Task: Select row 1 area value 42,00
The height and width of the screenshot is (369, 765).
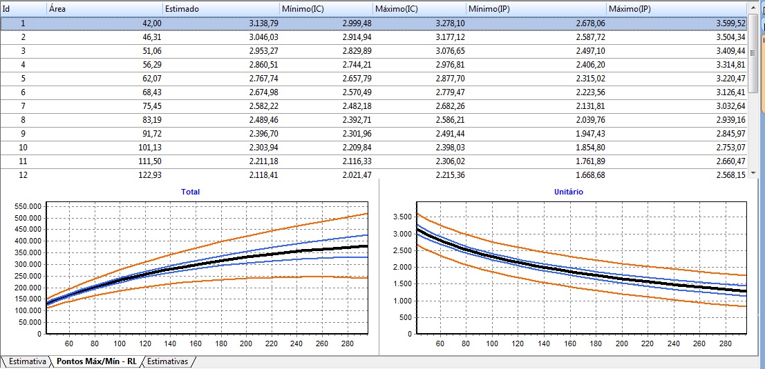Action: click(x=152, y=23)
